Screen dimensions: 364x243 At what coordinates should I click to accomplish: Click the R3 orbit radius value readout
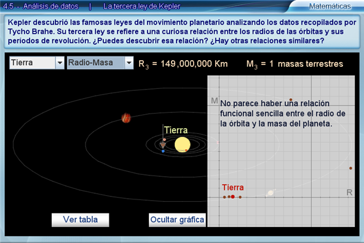point(183,64)
